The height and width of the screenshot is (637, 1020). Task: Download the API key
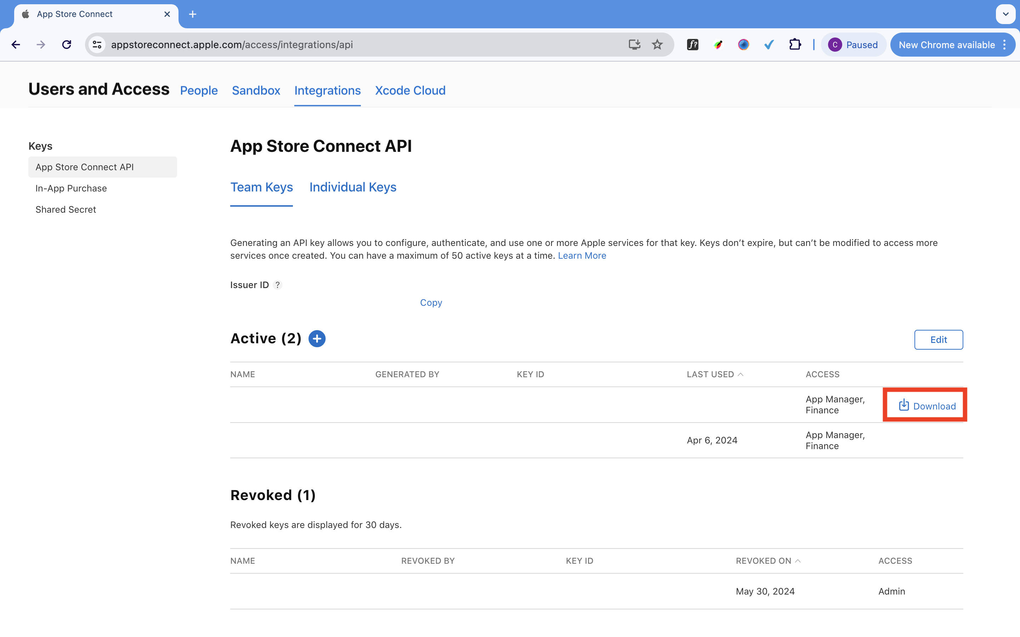(x=927, y=406)
